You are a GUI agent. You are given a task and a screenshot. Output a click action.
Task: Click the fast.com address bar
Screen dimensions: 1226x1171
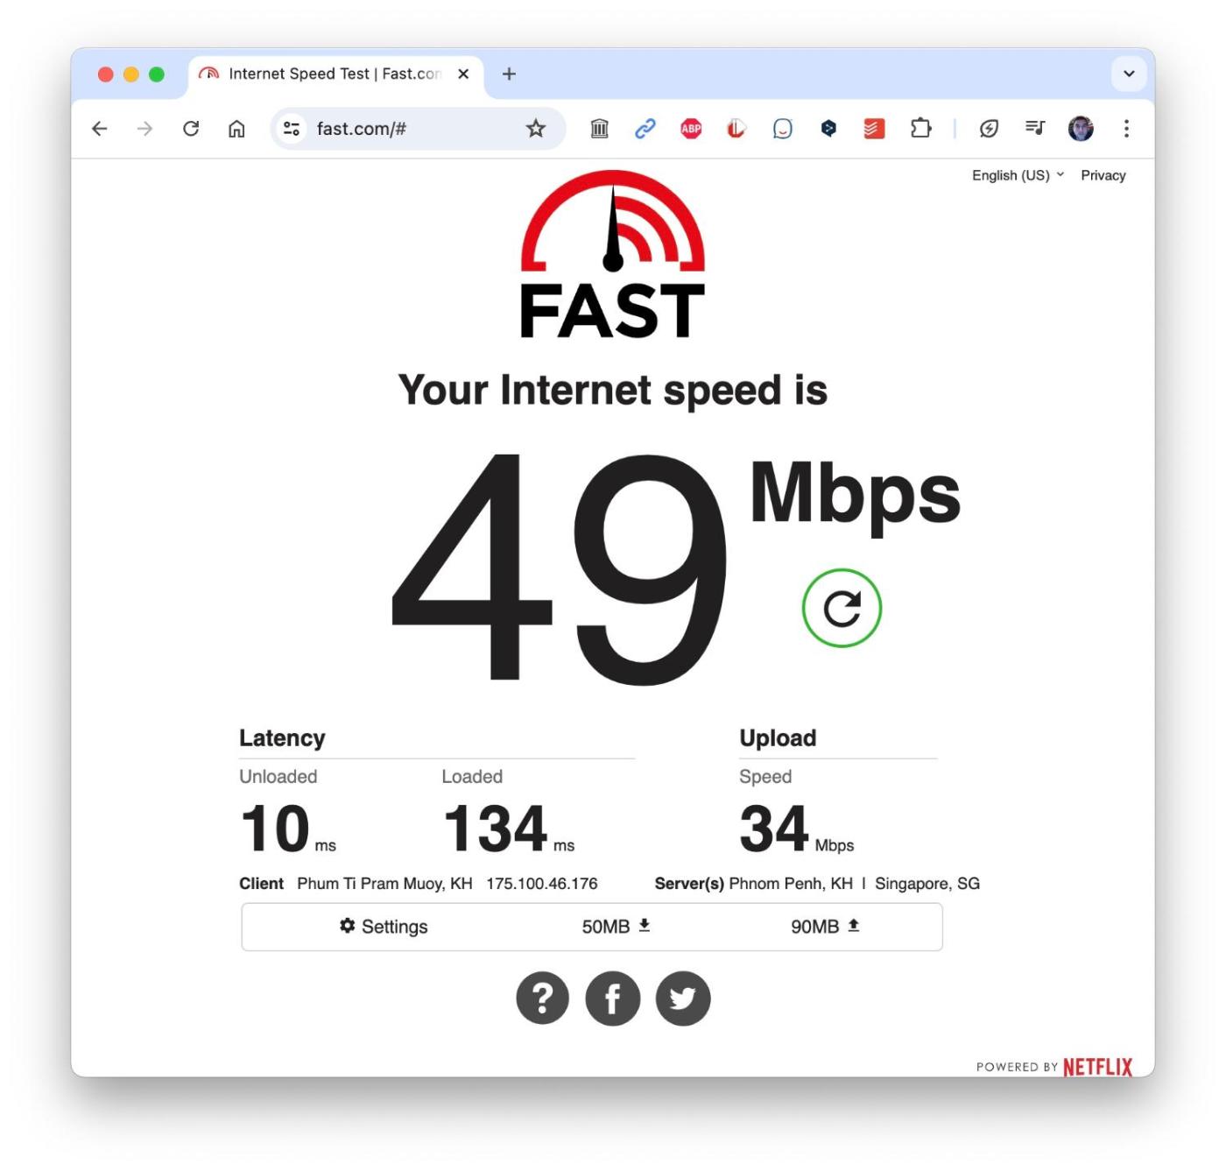tap(413, 129)
